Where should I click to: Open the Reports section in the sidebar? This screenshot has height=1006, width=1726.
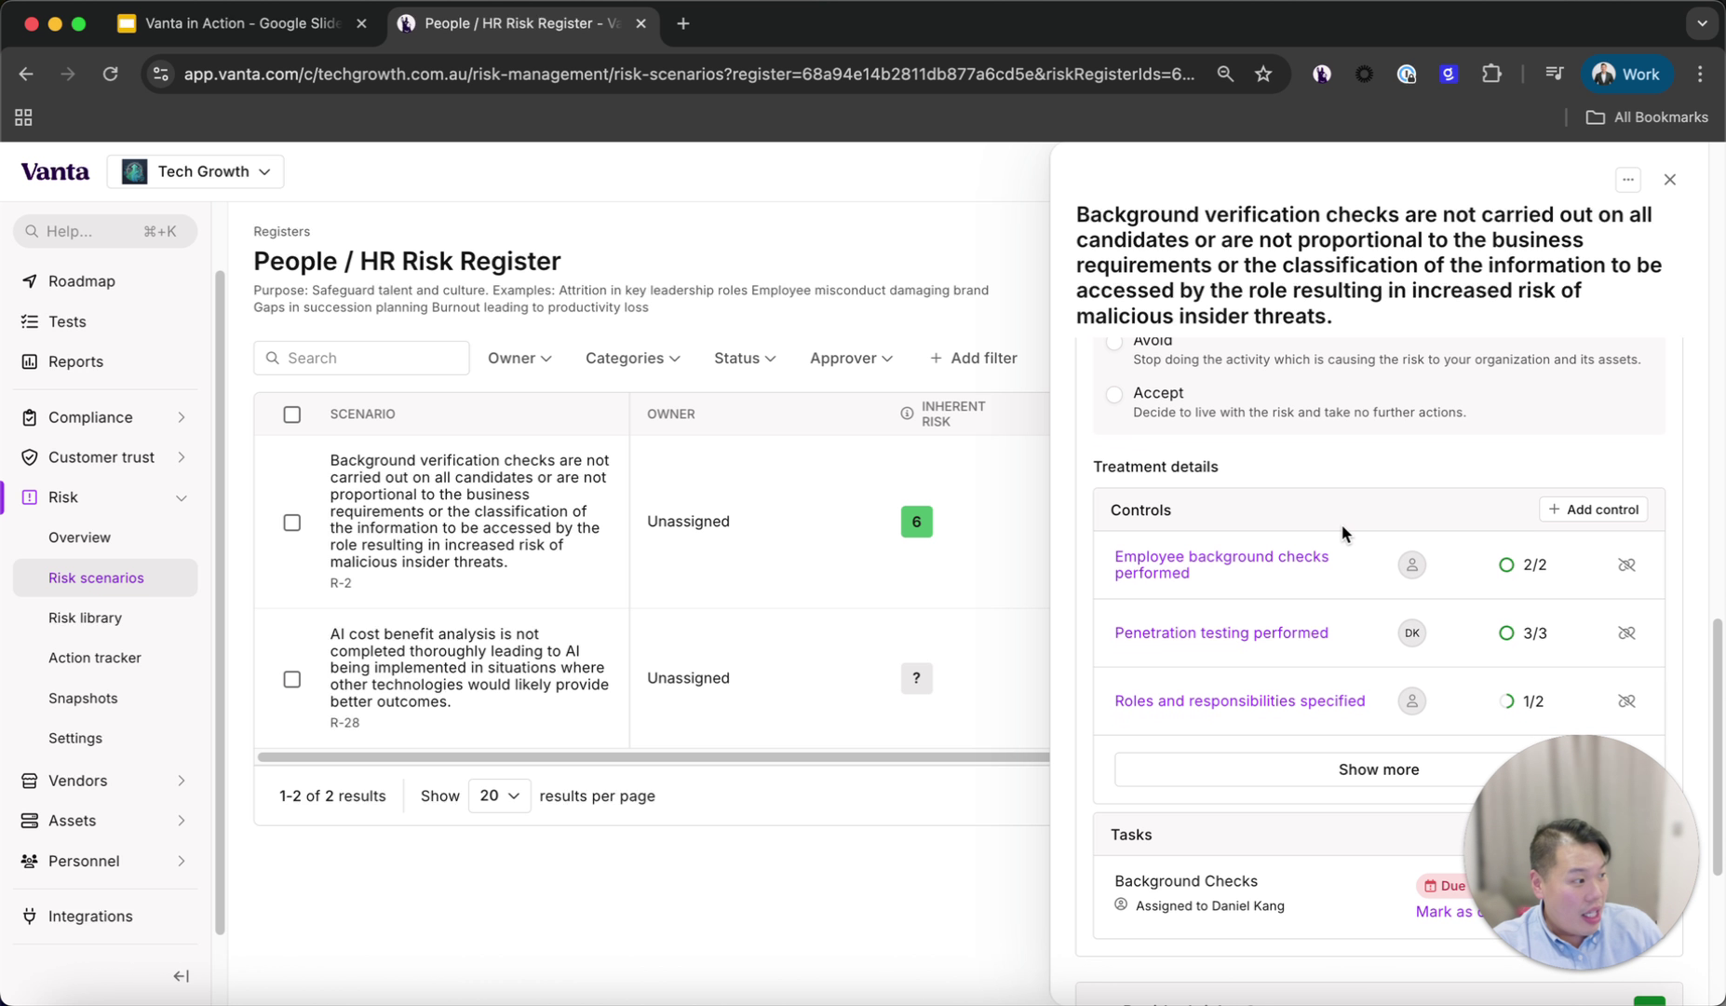(75, 361)
